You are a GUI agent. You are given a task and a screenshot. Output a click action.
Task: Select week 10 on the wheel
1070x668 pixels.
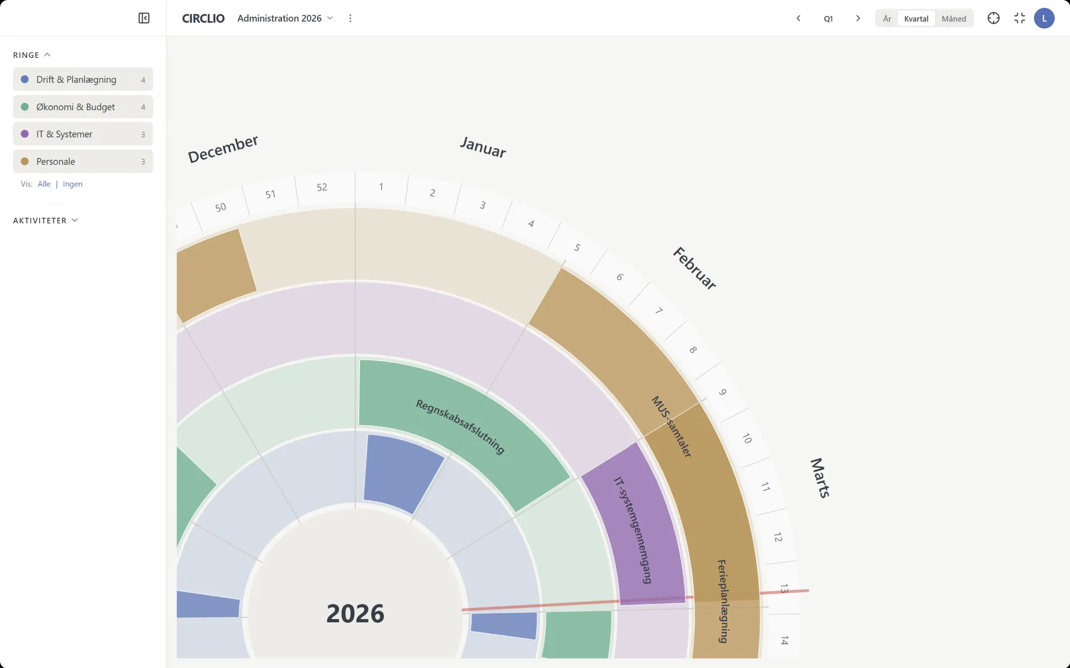(x=747, y=439)
